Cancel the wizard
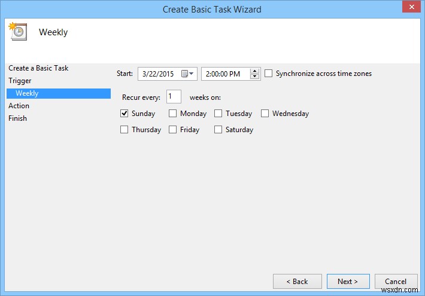The width and height of the screenshot is (425, 296). (x=396, y=282)
